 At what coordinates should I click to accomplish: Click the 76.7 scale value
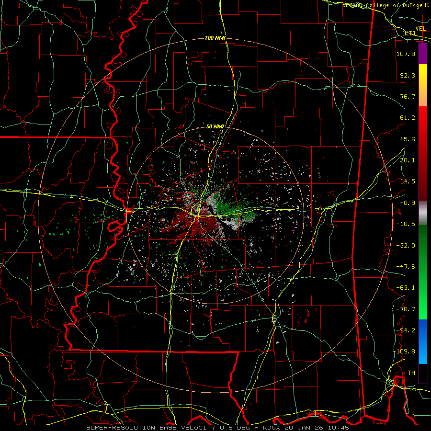(408, 96)
